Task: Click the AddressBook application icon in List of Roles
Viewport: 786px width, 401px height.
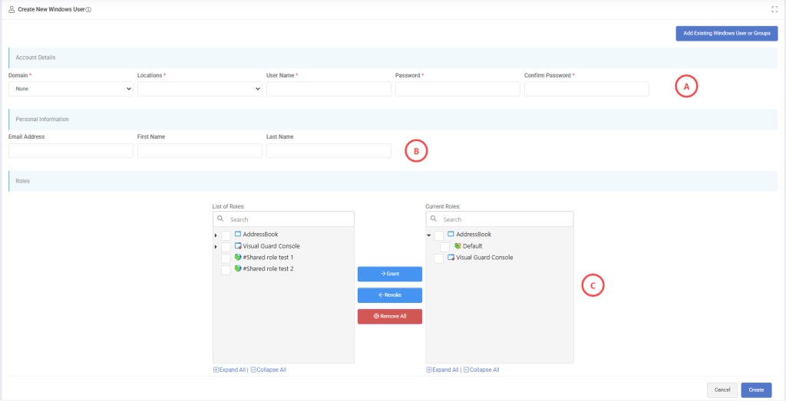Action: pos(238,234)
